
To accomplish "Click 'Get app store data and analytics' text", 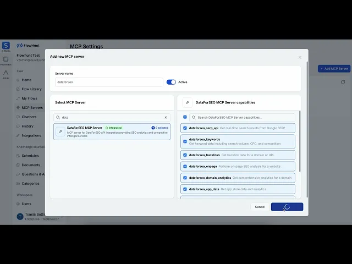I will pyautogui.click(x=243, y=189).
